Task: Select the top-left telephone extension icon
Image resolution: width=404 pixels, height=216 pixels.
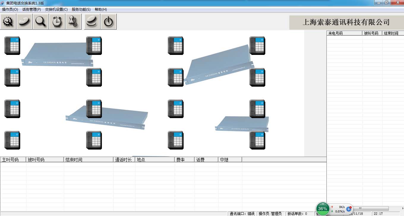Action: (x=12, y=45)
